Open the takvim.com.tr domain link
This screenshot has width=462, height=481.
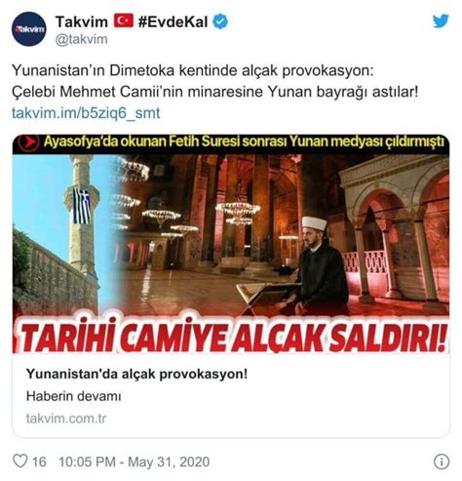(x=66, y=419)
